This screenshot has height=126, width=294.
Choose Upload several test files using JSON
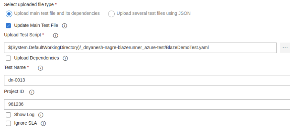coord(111,14)
